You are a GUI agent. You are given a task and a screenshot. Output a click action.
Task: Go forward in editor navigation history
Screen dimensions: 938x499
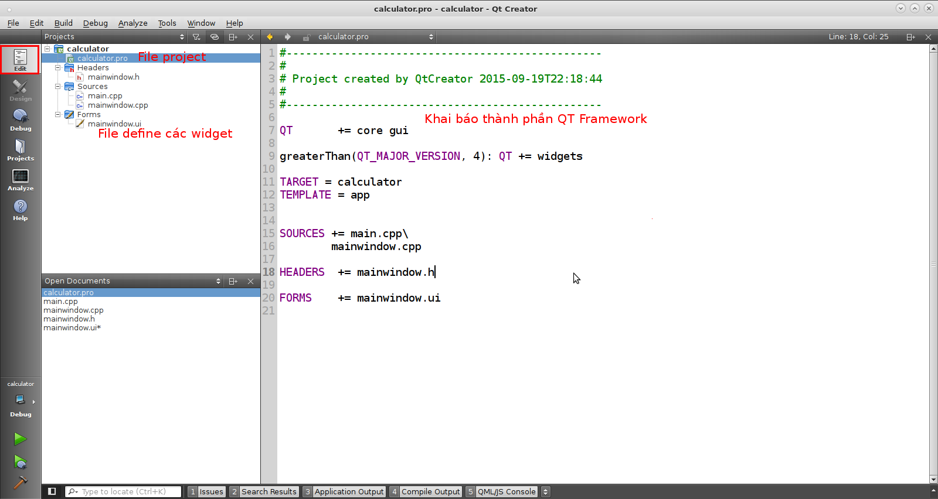pos(287,37)
